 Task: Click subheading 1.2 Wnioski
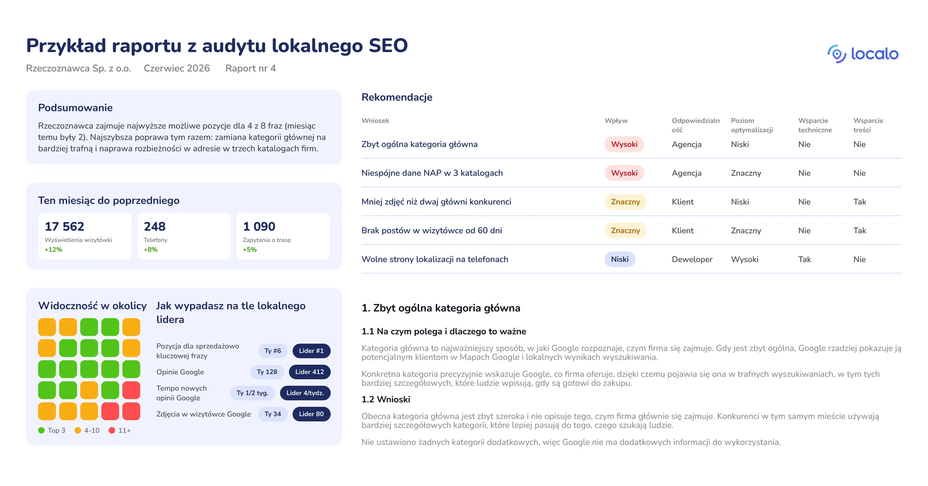click(386, 400)
